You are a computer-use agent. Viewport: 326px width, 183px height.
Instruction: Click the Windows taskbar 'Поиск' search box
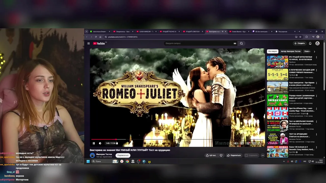tap(105, 161)
